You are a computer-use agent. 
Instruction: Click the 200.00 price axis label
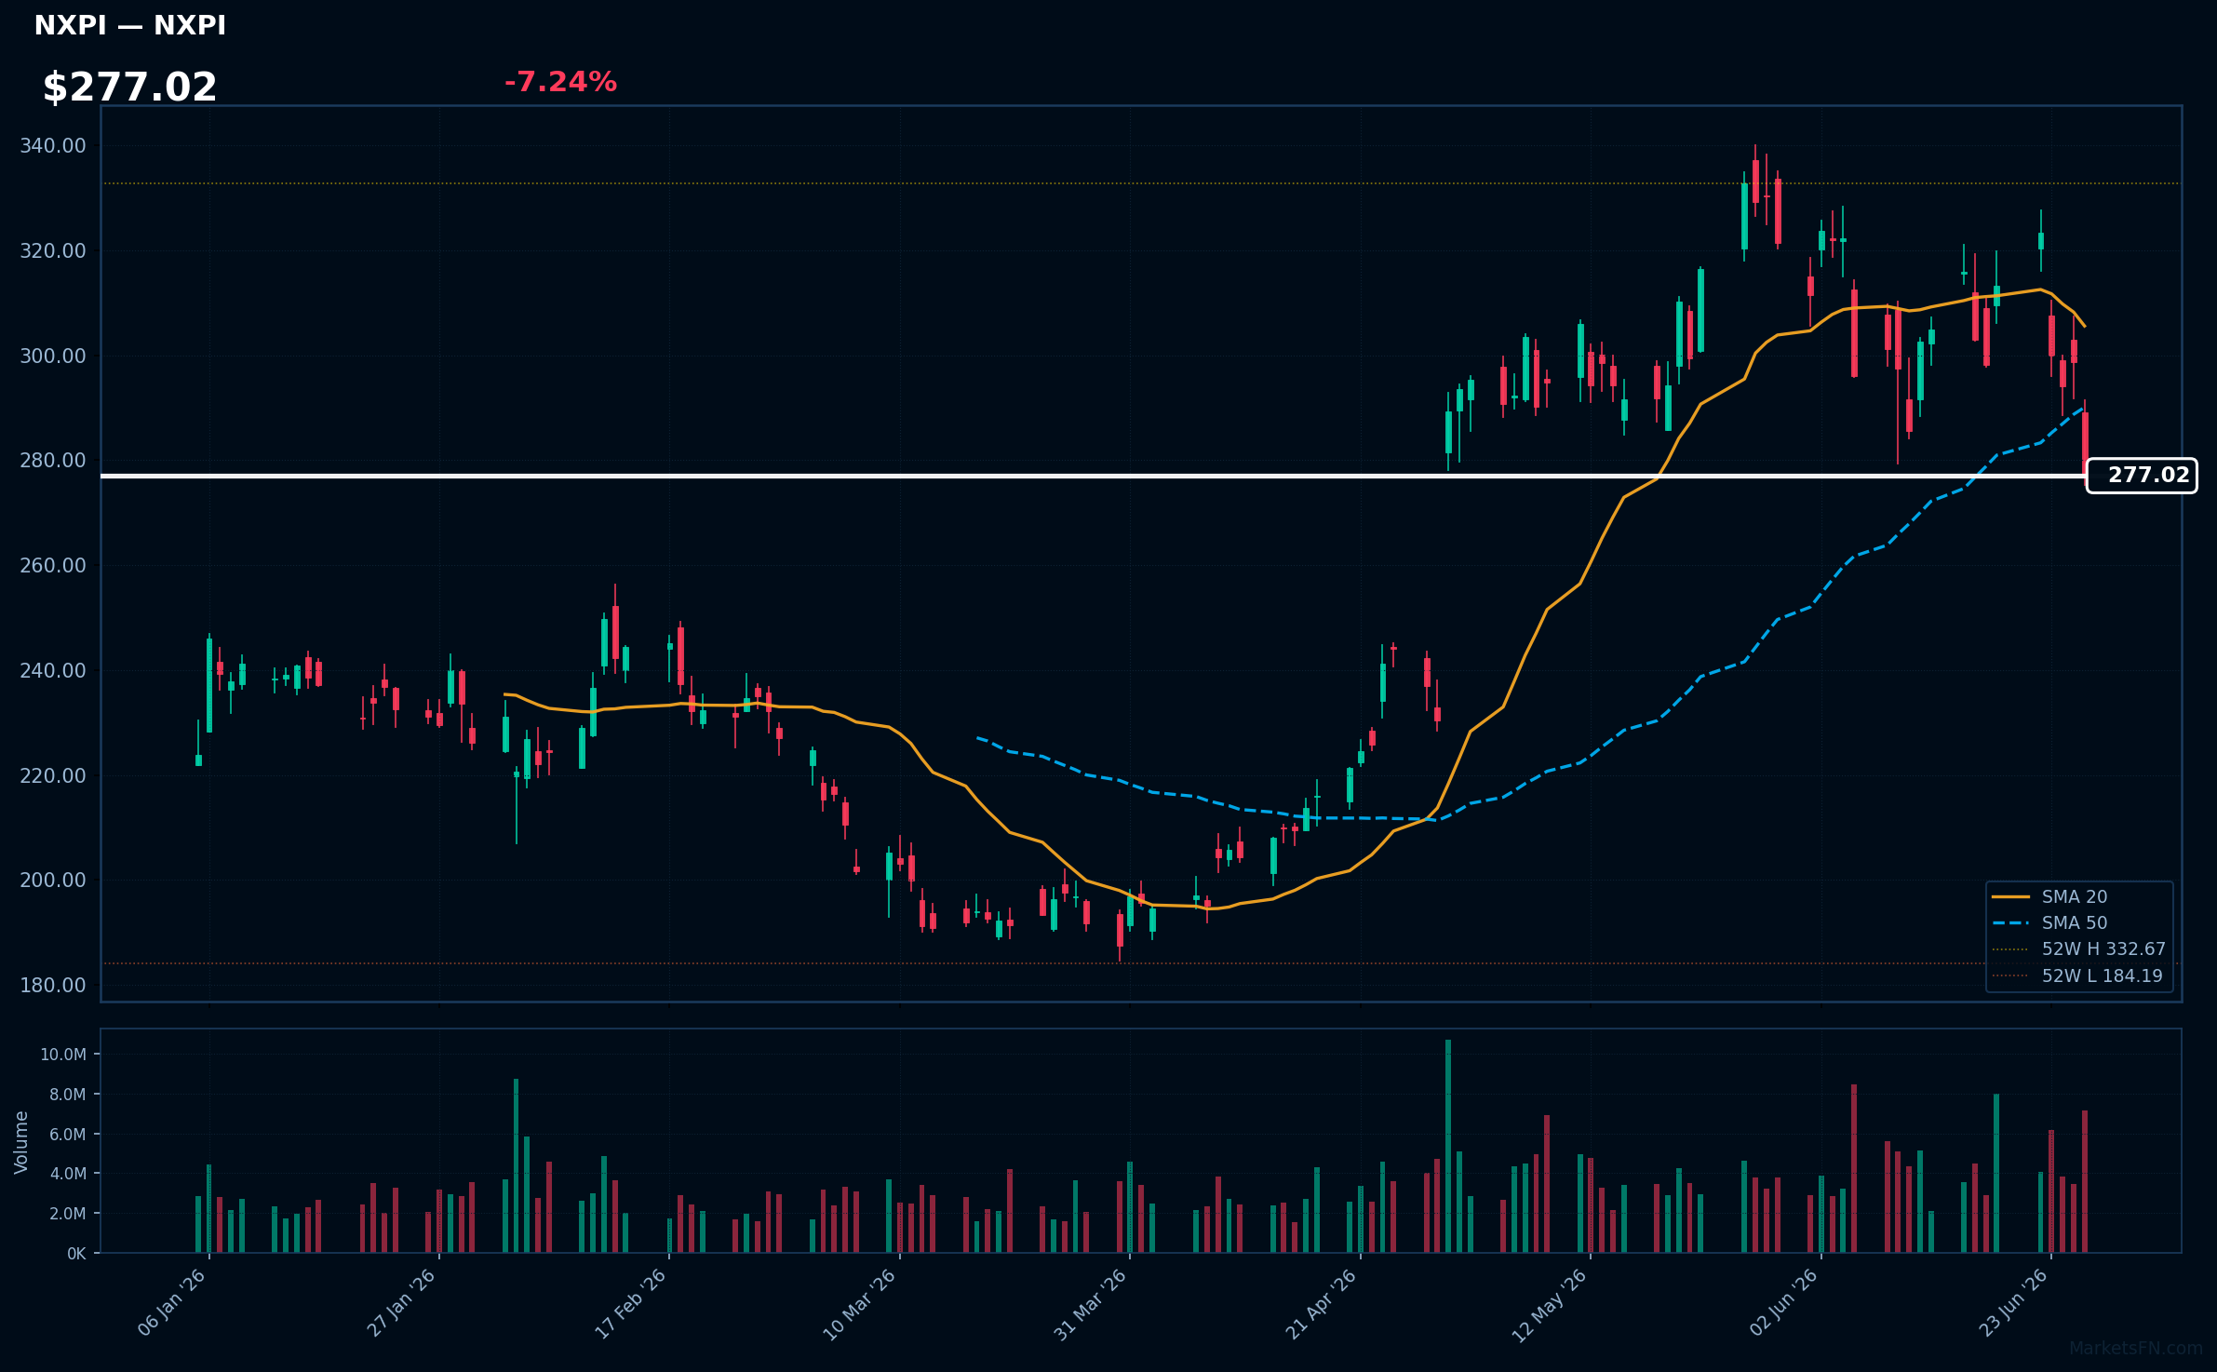tap(53, 881)
